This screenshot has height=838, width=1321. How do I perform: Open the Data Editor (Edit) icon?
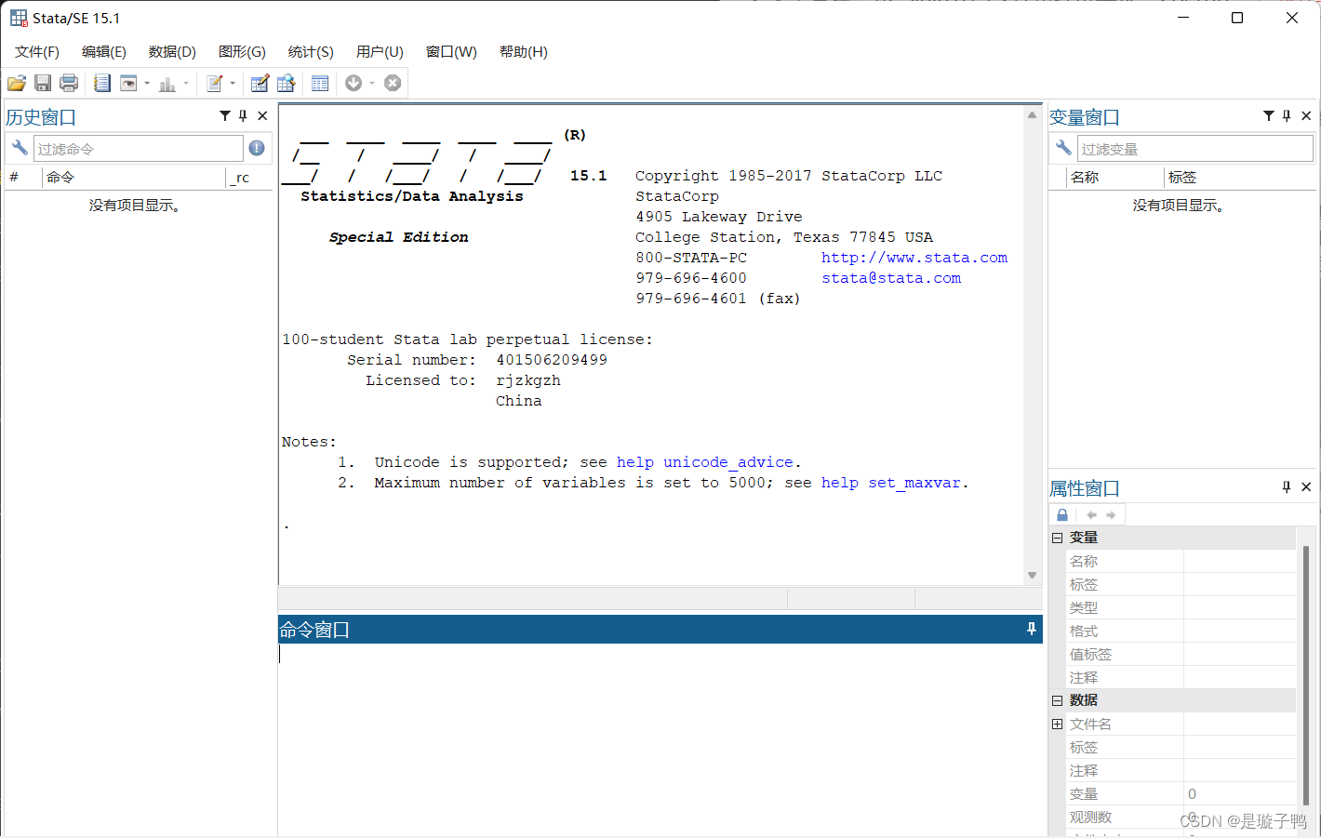[x=260, y=84]
